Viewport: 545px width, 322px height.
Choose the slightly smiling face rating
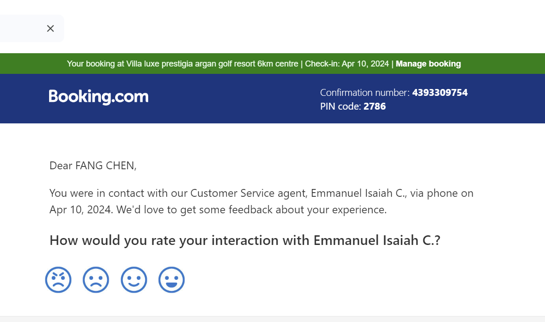[x=134, y=280]
